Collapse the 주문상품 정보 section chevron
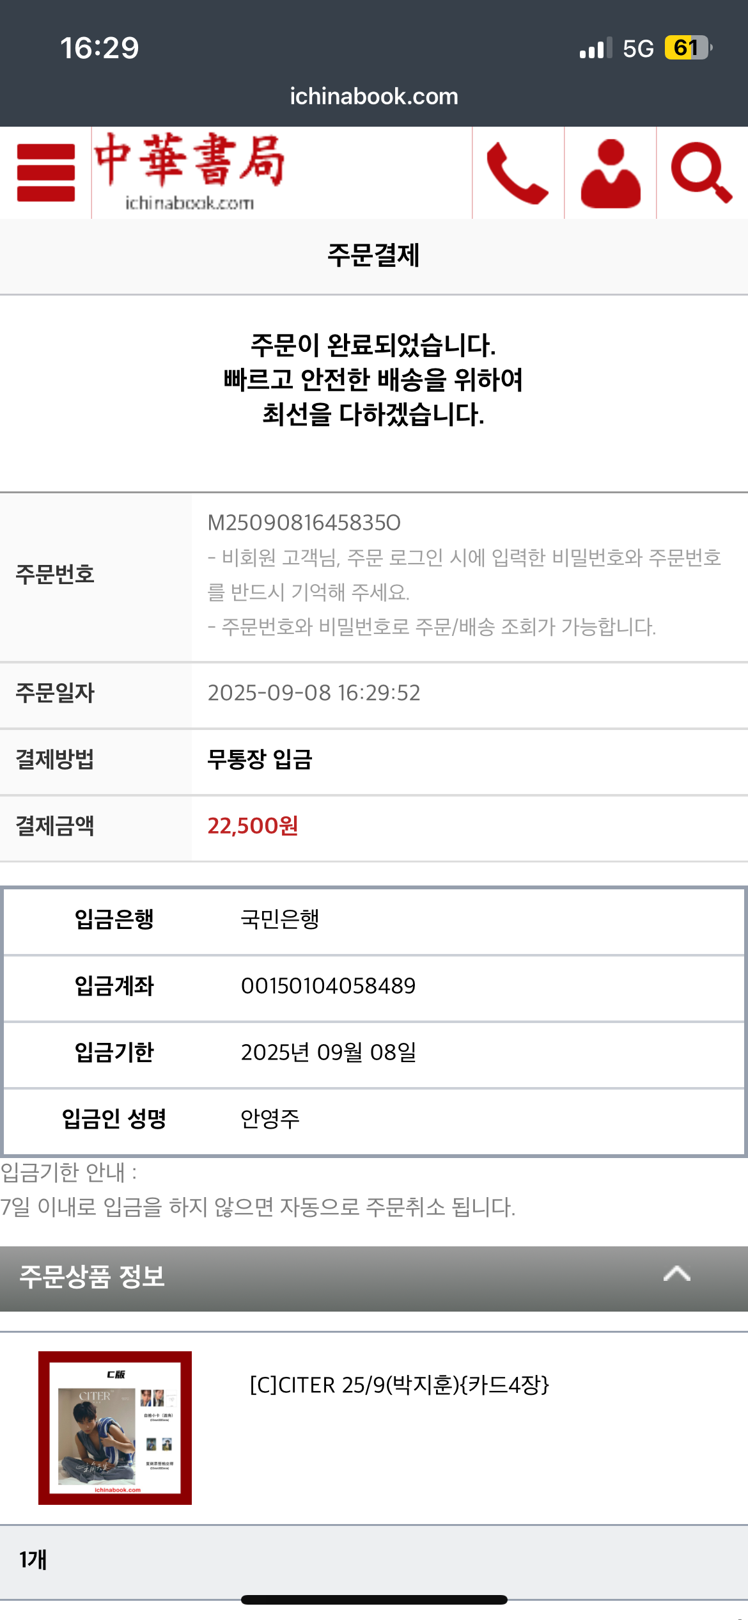The width and height of the screenshot is (748, 1620). (676, 1274)
